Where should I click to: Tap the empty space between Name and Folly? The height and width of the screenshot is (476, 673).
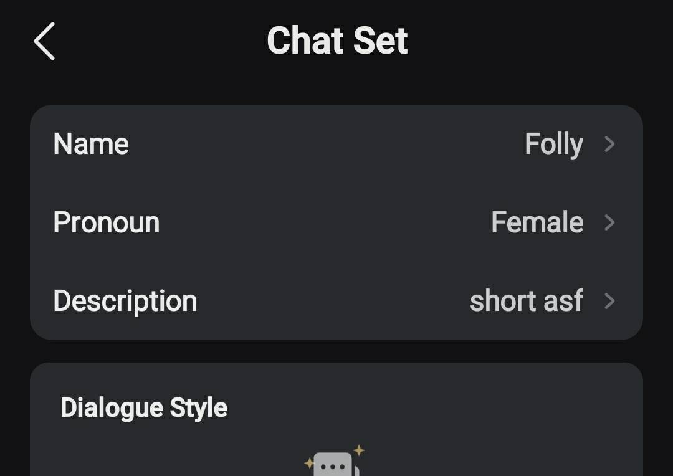(x=324, y=144)
